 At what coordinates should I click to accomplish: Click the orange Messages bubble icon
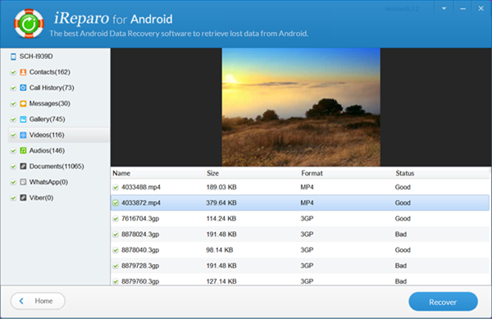click(23, 103)
